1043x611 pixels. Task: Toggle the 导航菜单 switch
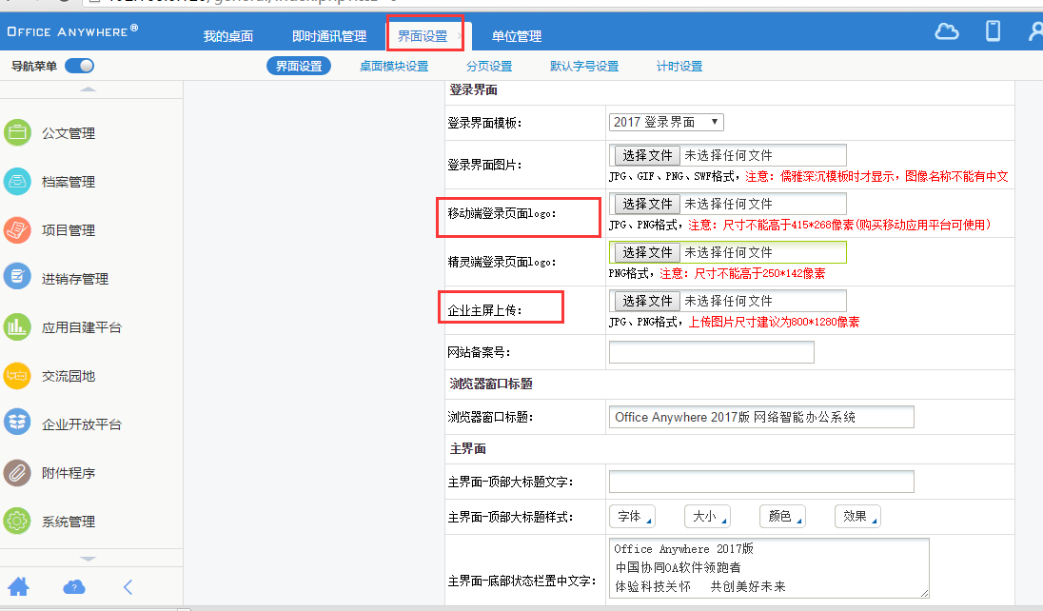point(79,66)
